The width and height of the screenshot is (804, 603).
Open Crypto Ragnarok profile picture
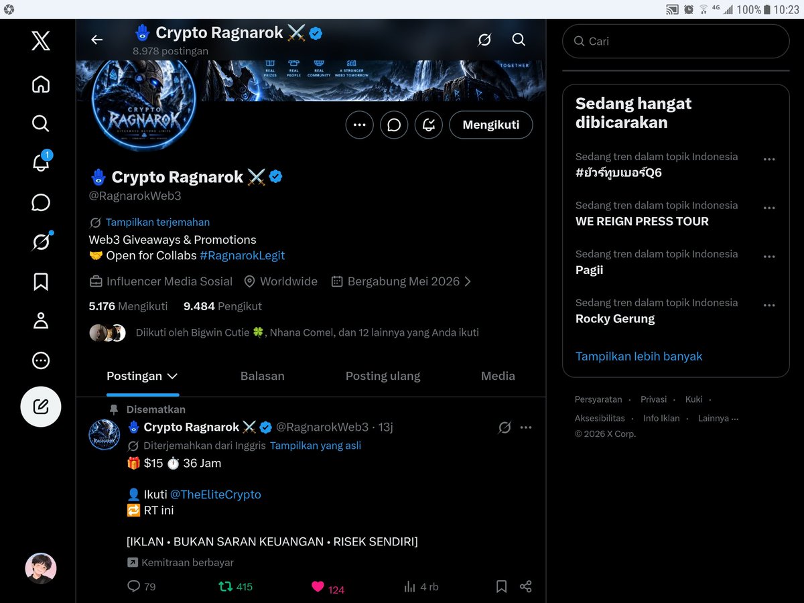tap(143, 100)
